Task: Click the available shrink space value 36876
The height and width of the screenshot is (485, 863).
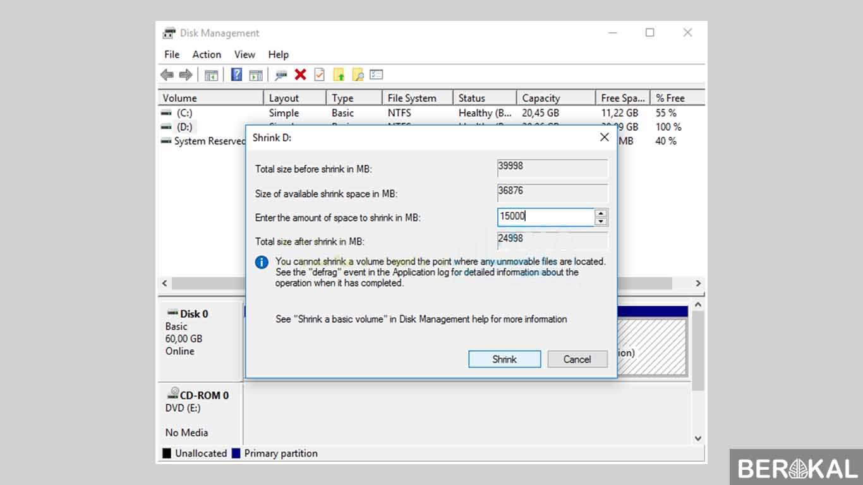Action: coord(553,193)
